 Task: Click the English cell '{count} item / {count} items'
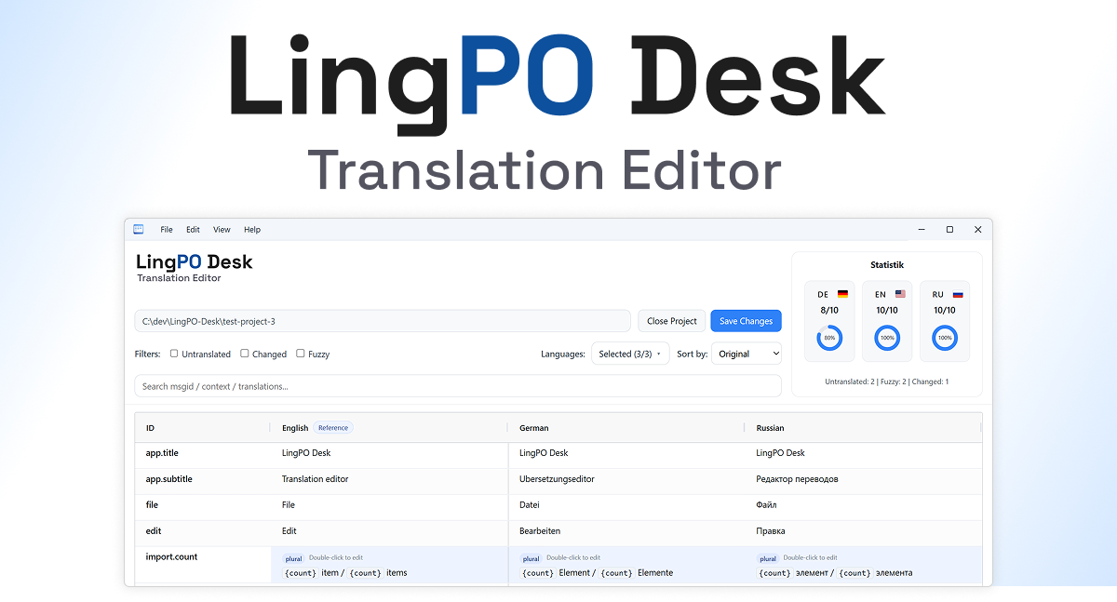pyautogui.click(x=346, y=573)
